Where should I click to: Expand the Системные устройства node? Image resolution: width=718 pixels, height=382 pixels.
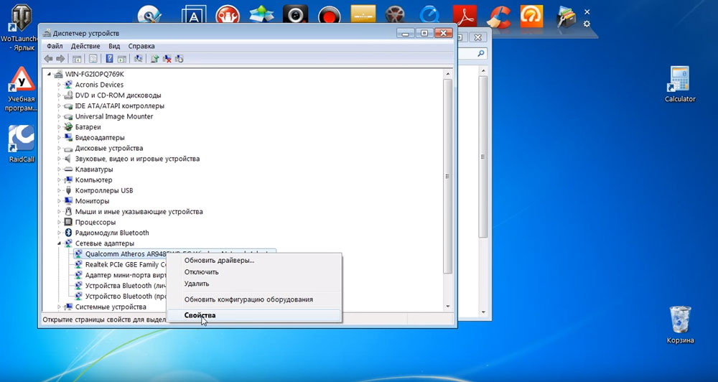point(60,307)
